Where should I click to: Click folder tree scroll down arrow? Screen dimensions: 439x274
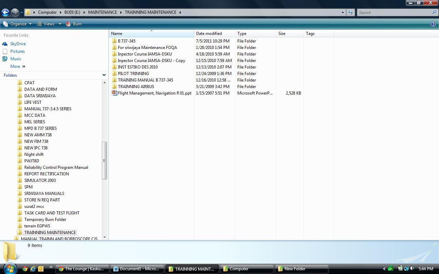point(105,237)
